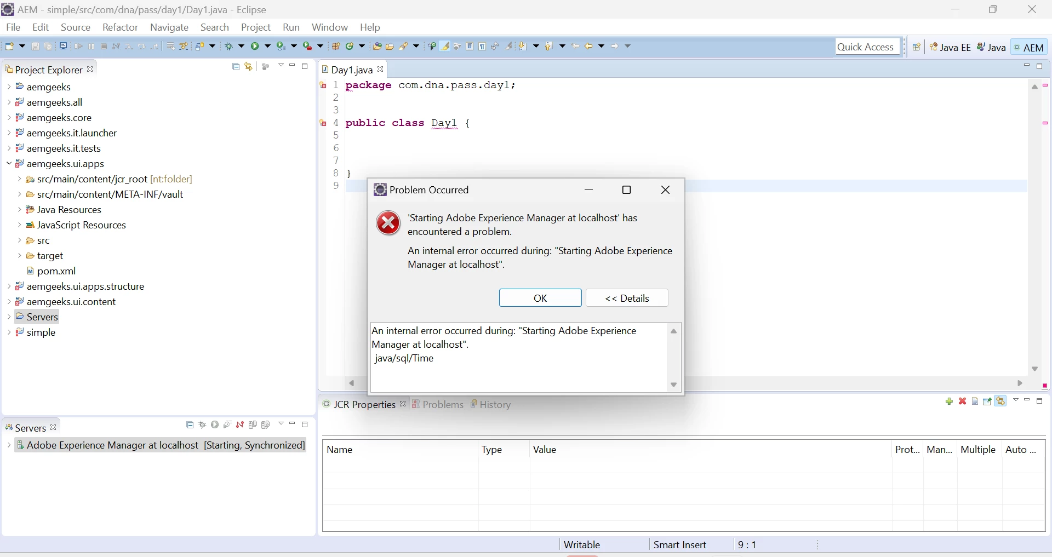
Task: Switch to the Java EE perspective
Action: pyautogui.click(x=950, y=47)
